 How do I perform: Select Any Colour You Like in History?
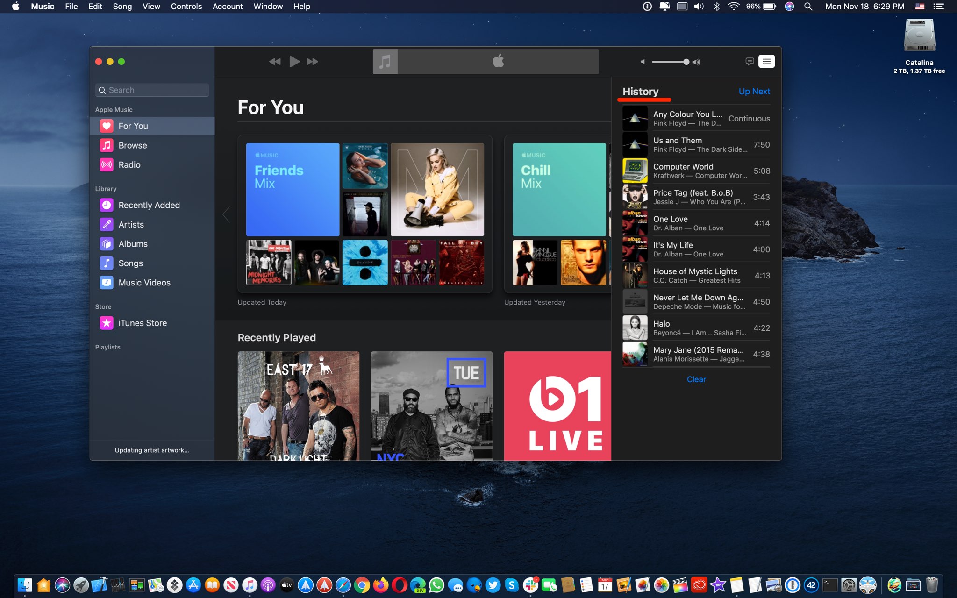[696, 119]
